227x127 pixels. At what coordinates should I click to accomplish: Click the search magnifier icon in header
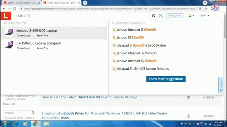click(154, 16)
